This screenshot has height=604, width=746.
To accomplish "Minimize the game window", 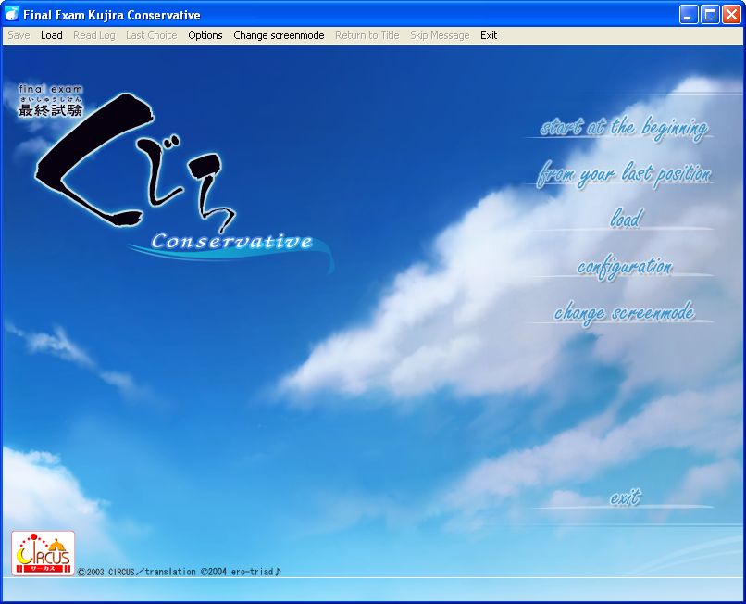I will click(689, 14).
